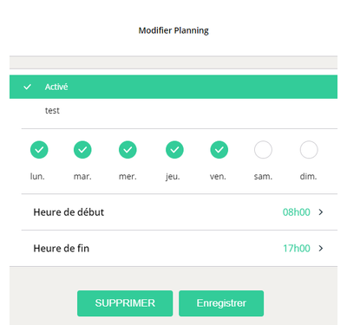
Task: Toggle the Activé checkmark icon
Action: tap(27, 87)
